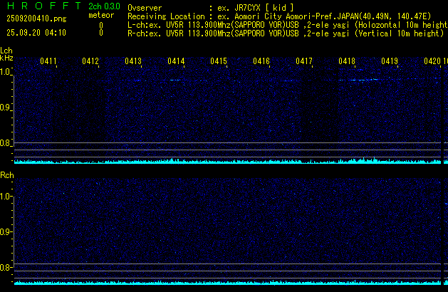Click the Rch channel label
The height and width of the screenshot is (292, 448).
pos(6,174)
